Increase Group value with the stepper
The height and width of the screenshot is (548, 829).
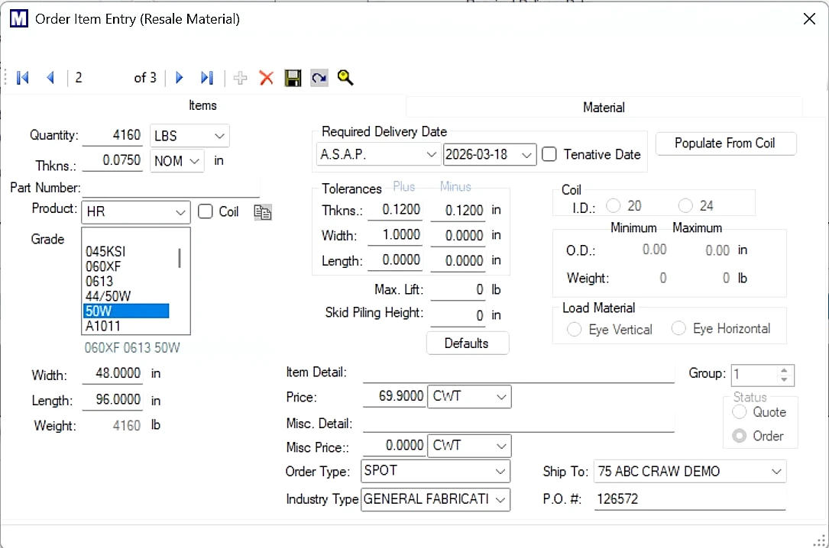(785, 369)
